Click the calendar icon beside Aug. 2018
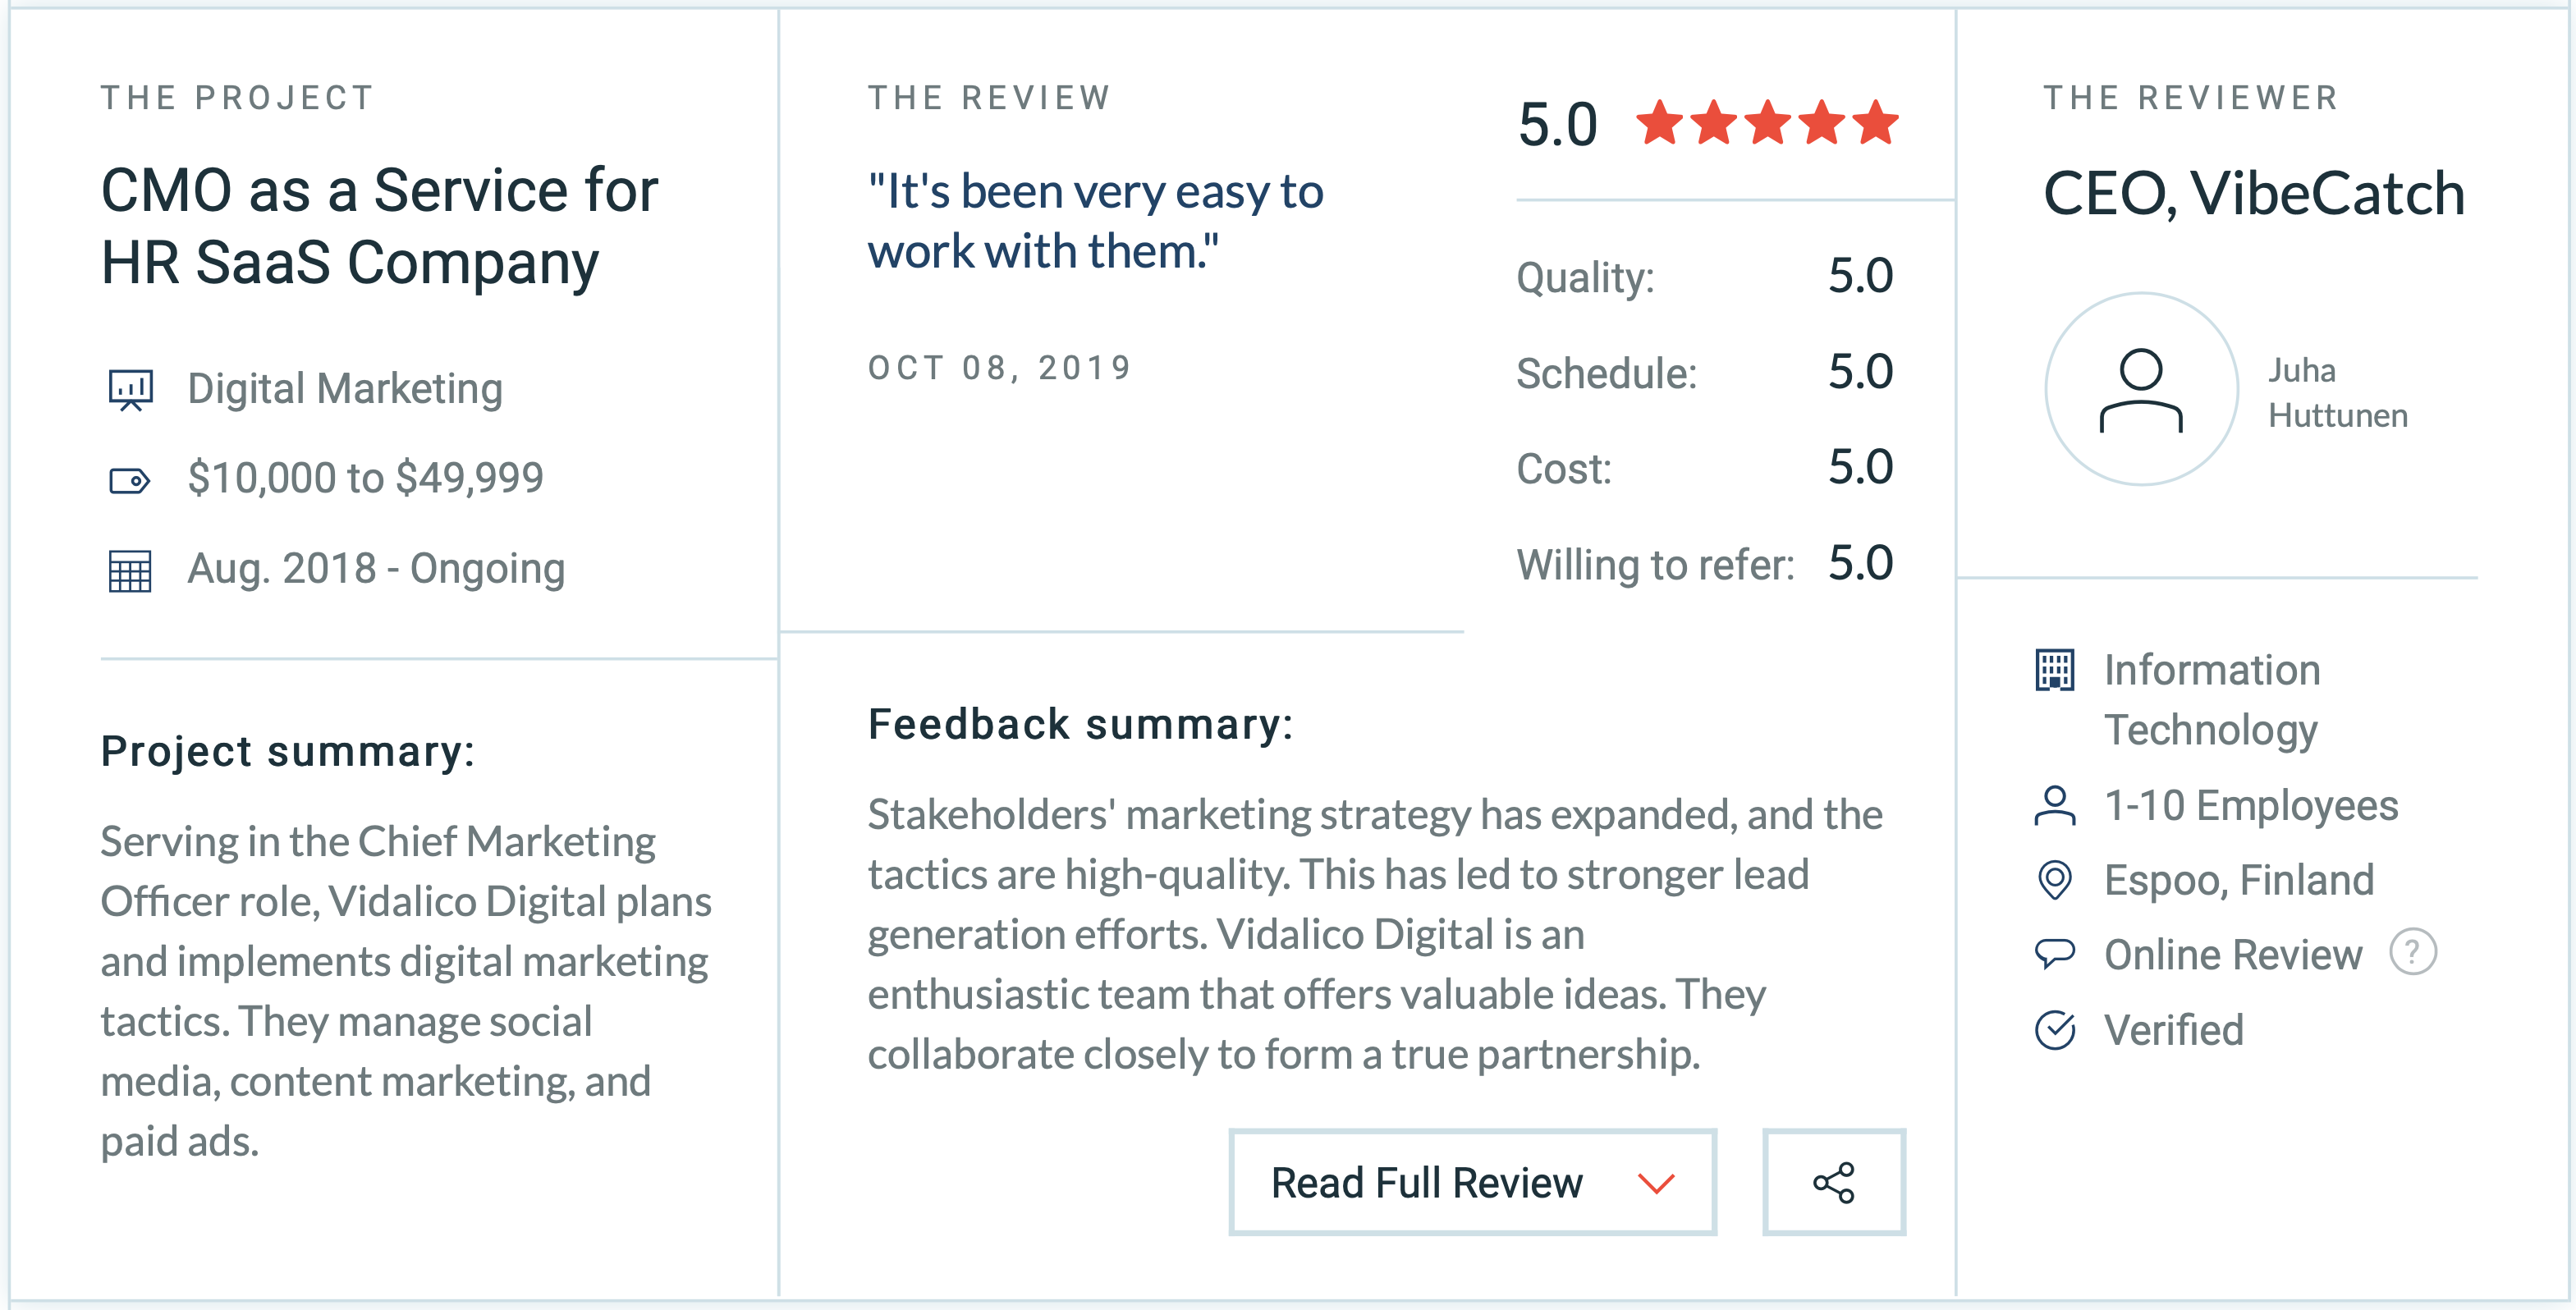The width and height of the screenshot is (2576, 1310). [130, 571]
